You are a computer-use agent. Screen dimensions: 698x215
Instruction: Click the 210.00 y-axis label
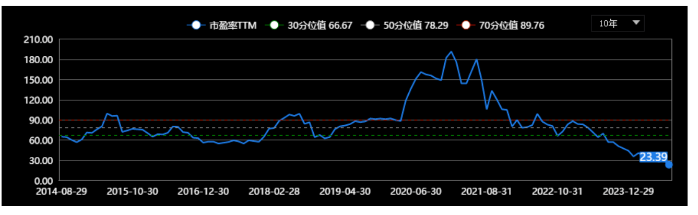tap(39, 40)
